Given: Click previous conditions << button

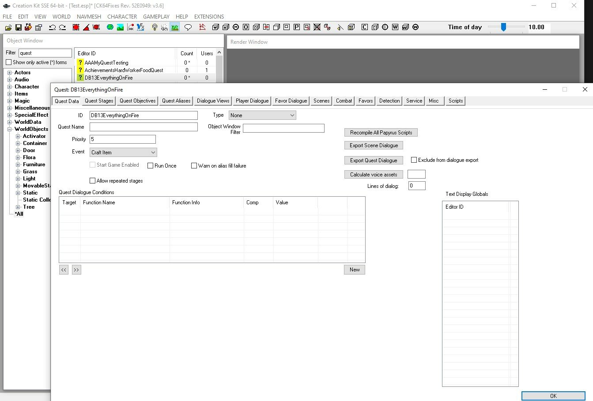Looking at the screenshot, I should click(x=64, y=270).
